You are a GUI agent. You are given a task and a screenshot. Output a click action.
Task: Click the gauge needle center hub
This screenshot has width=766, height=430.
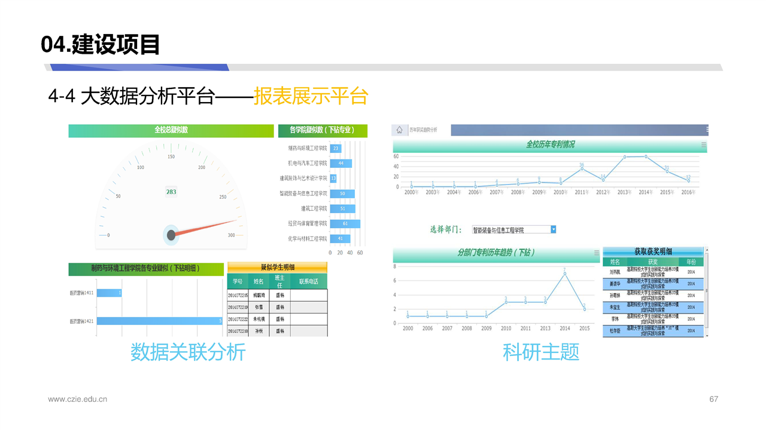point(171,235)
